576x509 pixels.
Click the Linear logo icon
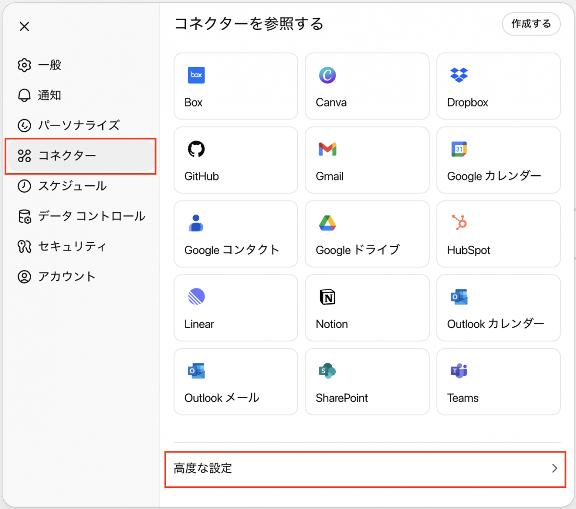(196, 297)
